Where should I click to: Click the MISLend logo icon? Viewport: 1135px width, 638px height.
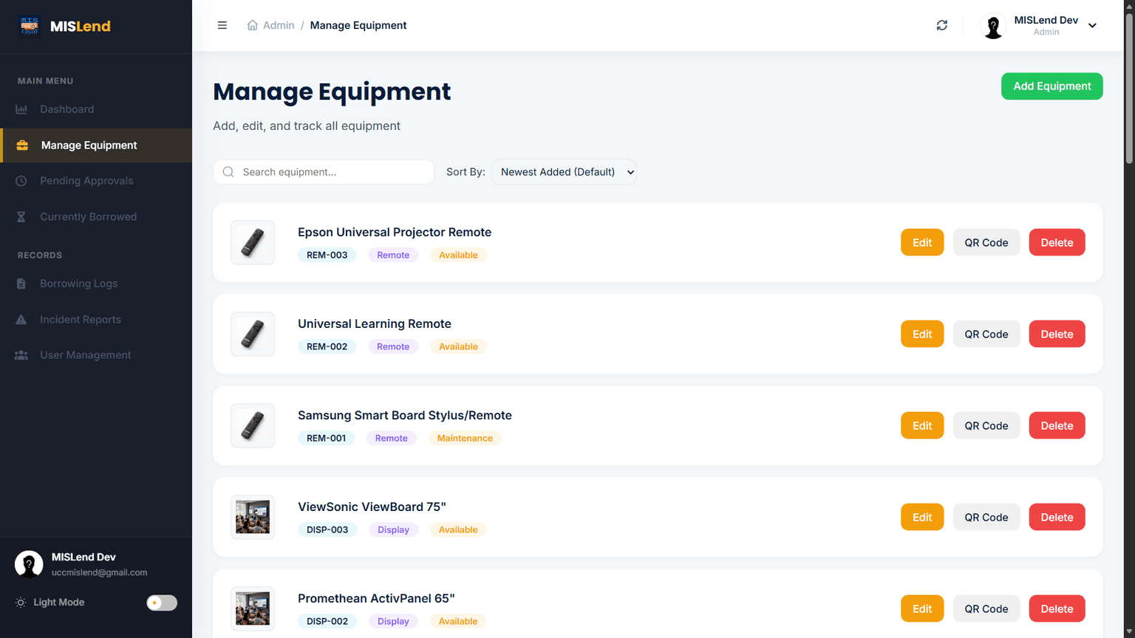pos(30,26)
